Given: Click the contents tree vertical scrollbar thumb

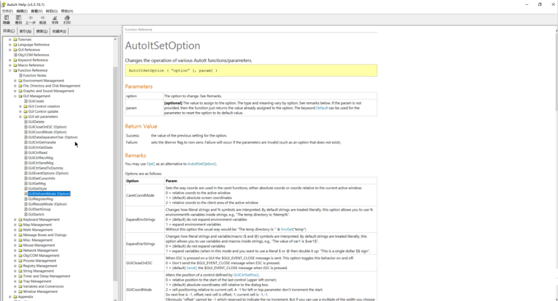Looking at the screenshot, I should tap(115, 174).
